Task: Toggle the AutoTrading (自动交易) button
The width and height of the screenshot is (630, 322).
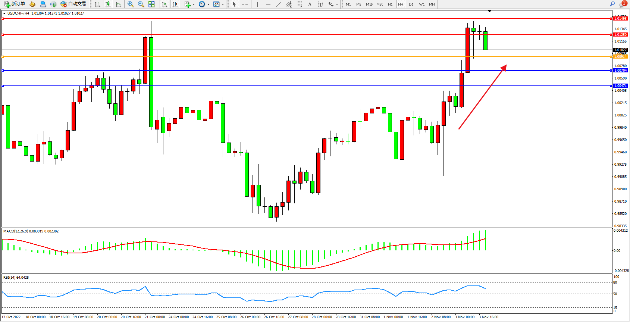Action: pos(73,4)
